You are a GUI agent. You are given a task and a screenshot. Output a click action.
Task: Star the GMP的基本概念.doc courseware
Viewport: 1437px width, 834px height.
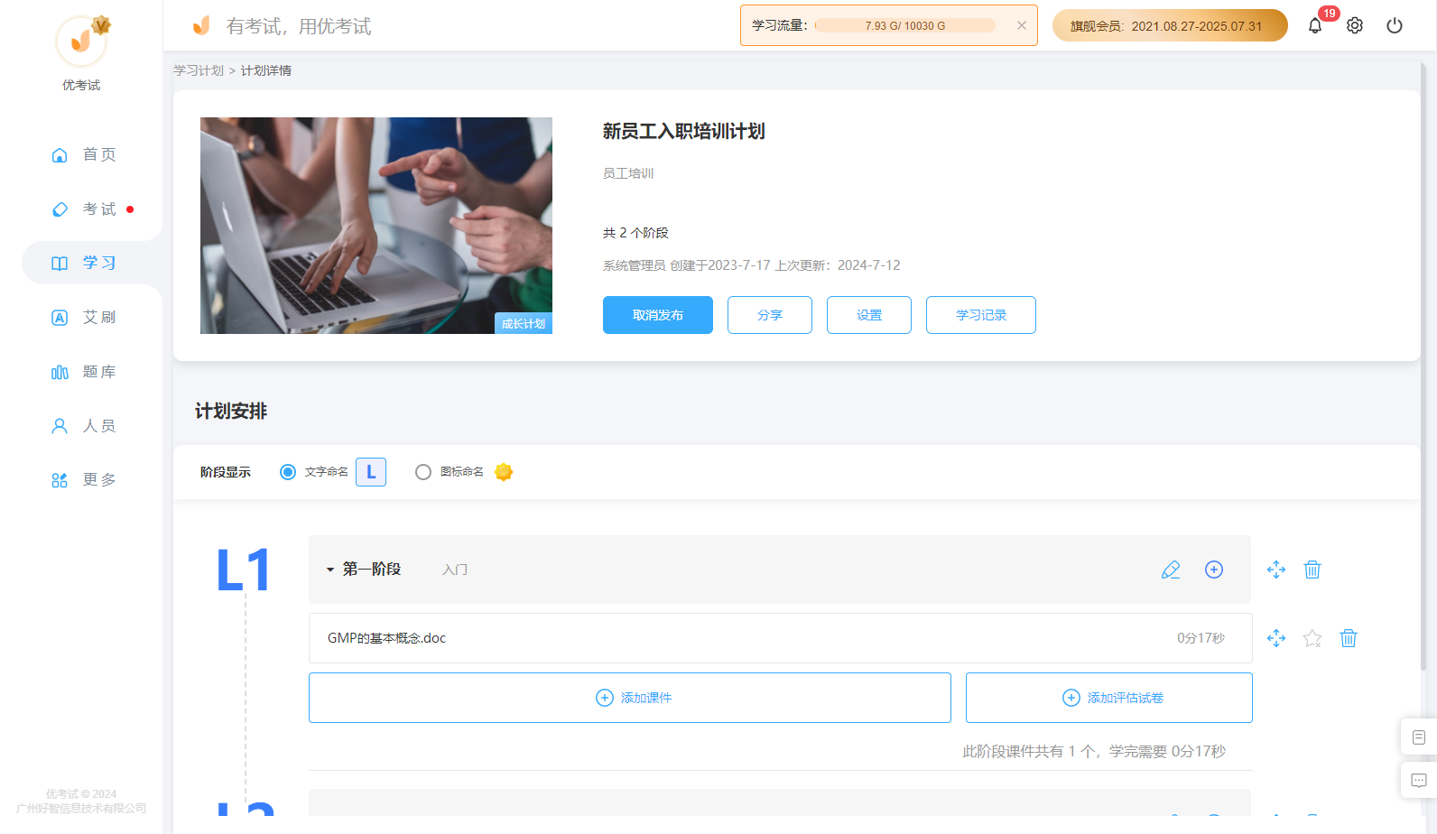1312,638
